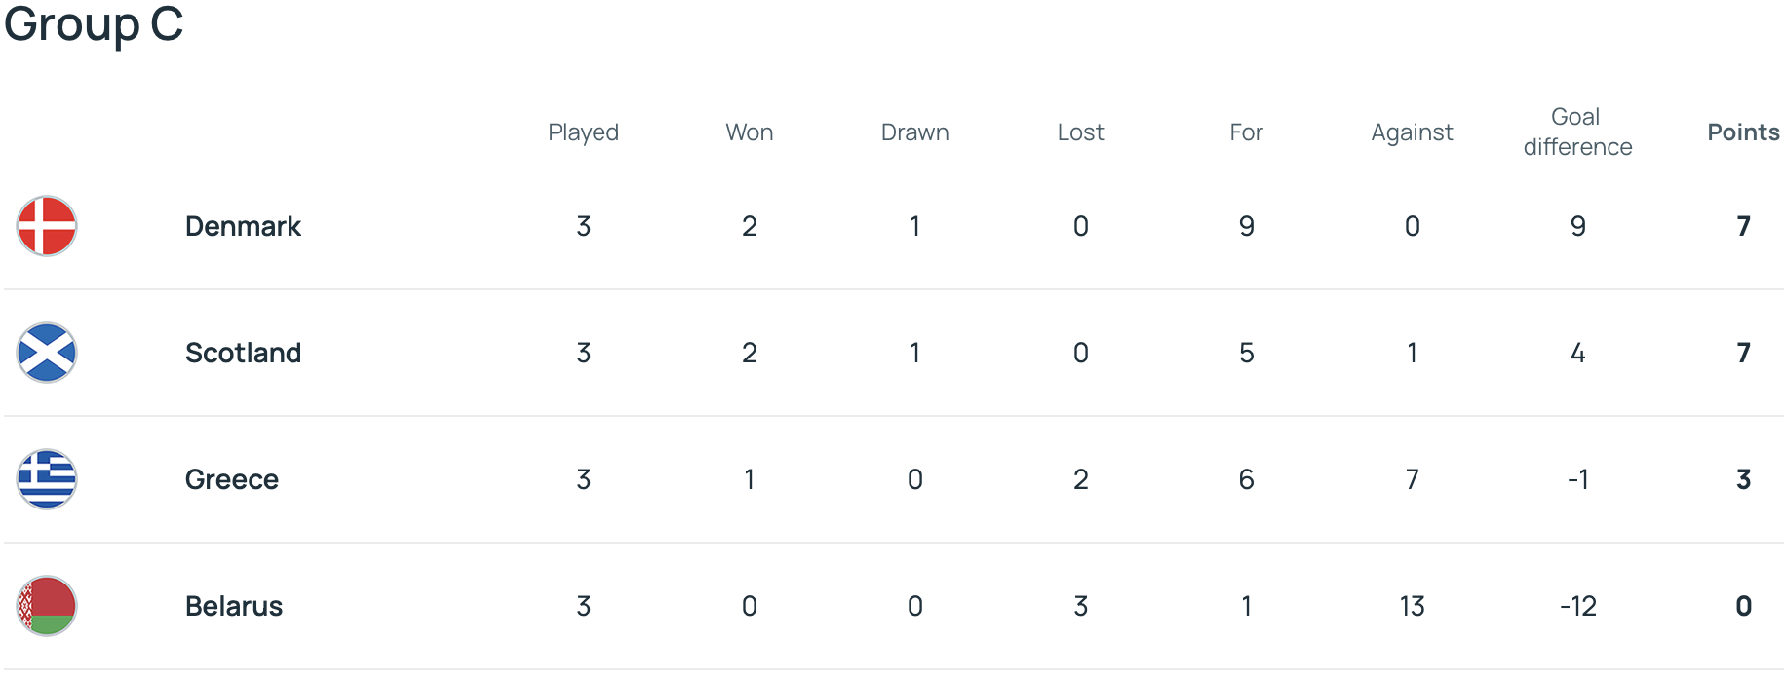Click the For column header
The width and height of the screenshot is (1784, 678).
click(1246, 132)
